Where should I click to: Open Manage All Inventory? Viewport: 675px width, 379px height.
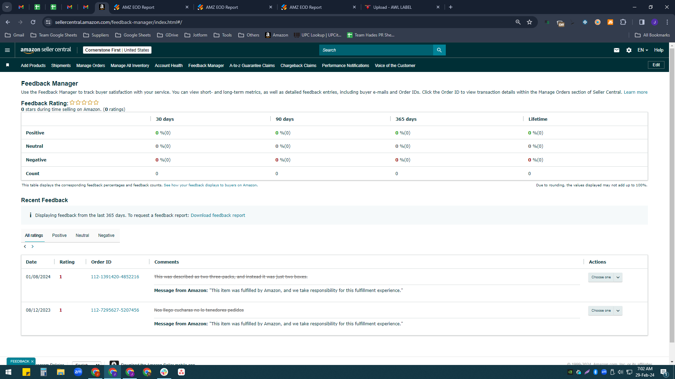pos(130,66)
